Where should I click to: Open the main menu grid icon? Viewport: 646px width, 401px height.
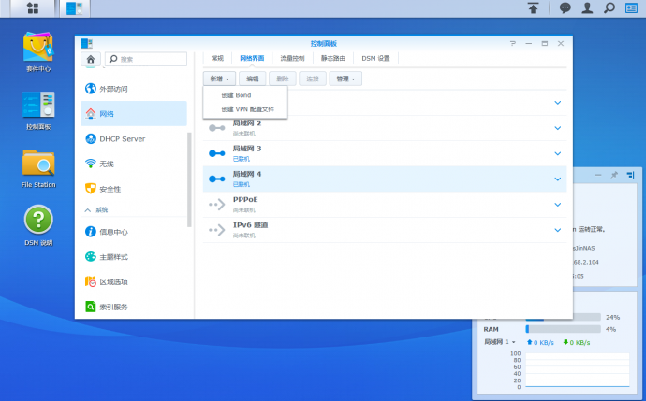coord(34,8)
